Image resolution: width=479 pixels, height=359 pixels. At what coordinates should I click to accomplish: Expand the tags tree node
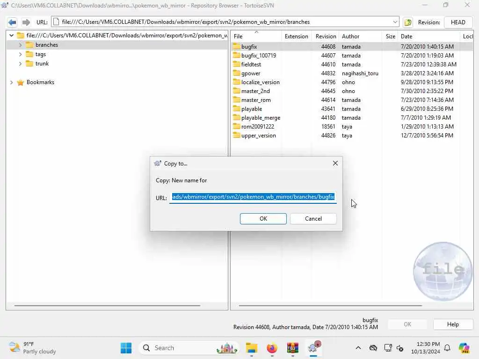point(20,54)
